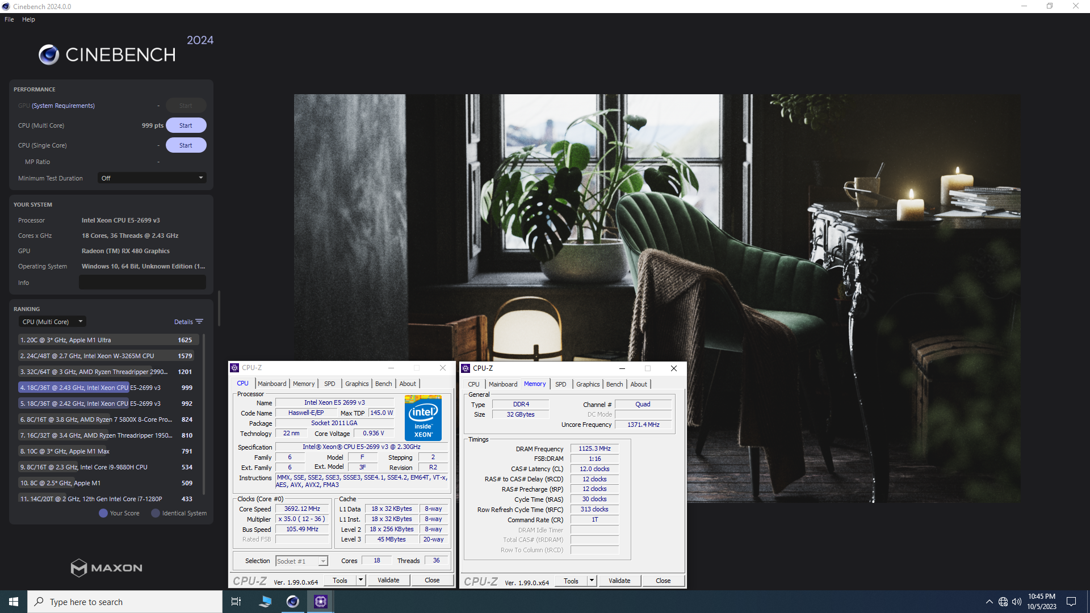Open the network globe tray icon

point(1003,602)
